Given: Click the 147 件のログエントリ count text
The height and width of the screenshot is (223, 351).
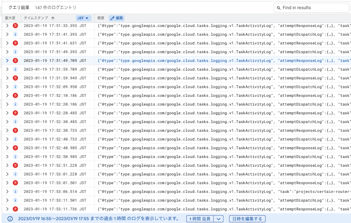Looking at the screenshot, I should click(x=56, y=7).
